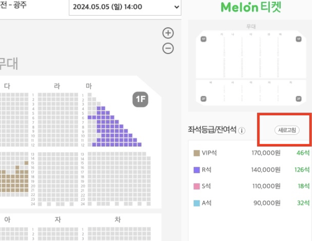Image resolution: width=312 pixels, height=241 pixels.
Task: Click the A석 light blue color swatch
Action: click(197, 203)
